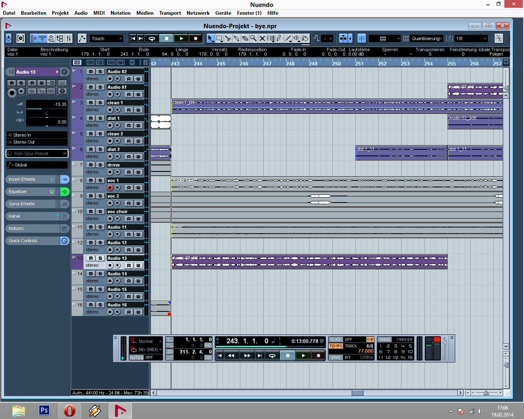Open the grid type dropdown
524x419 pixels.
tap(385, 38)
